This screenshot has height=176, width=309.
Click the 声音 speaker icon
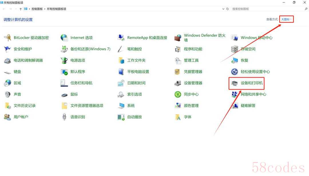click(x=7, y=94)
